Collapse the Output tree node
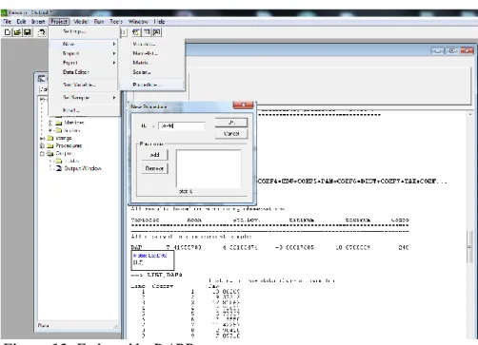This screenshot has width=478, height=345. point(42,154)
